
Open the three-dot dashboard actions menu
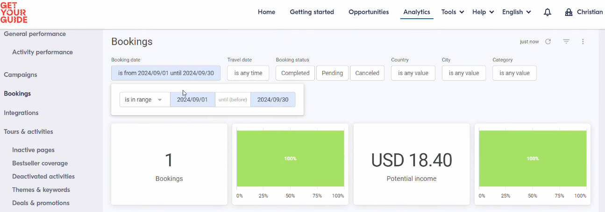[x=583, y=41]
